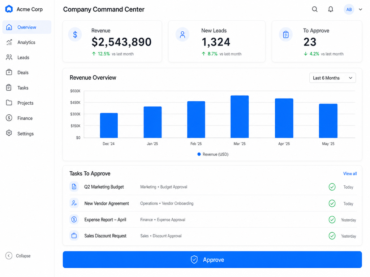370x277 pixels.
Task: Click the Finance dollar-circle icon
Action: tap(9, 118)
